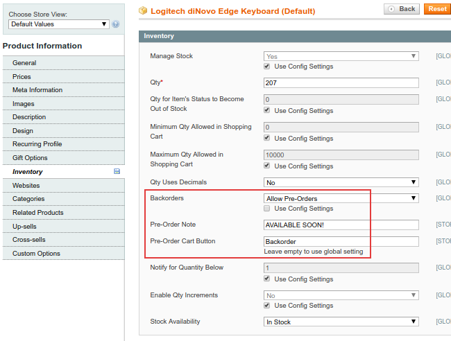Open the Custom Options tab

[x=36, y=254]
